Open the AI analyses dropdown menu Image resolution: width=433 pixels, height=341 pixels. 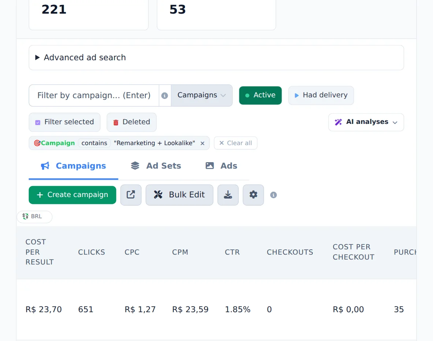click(366, 122)
